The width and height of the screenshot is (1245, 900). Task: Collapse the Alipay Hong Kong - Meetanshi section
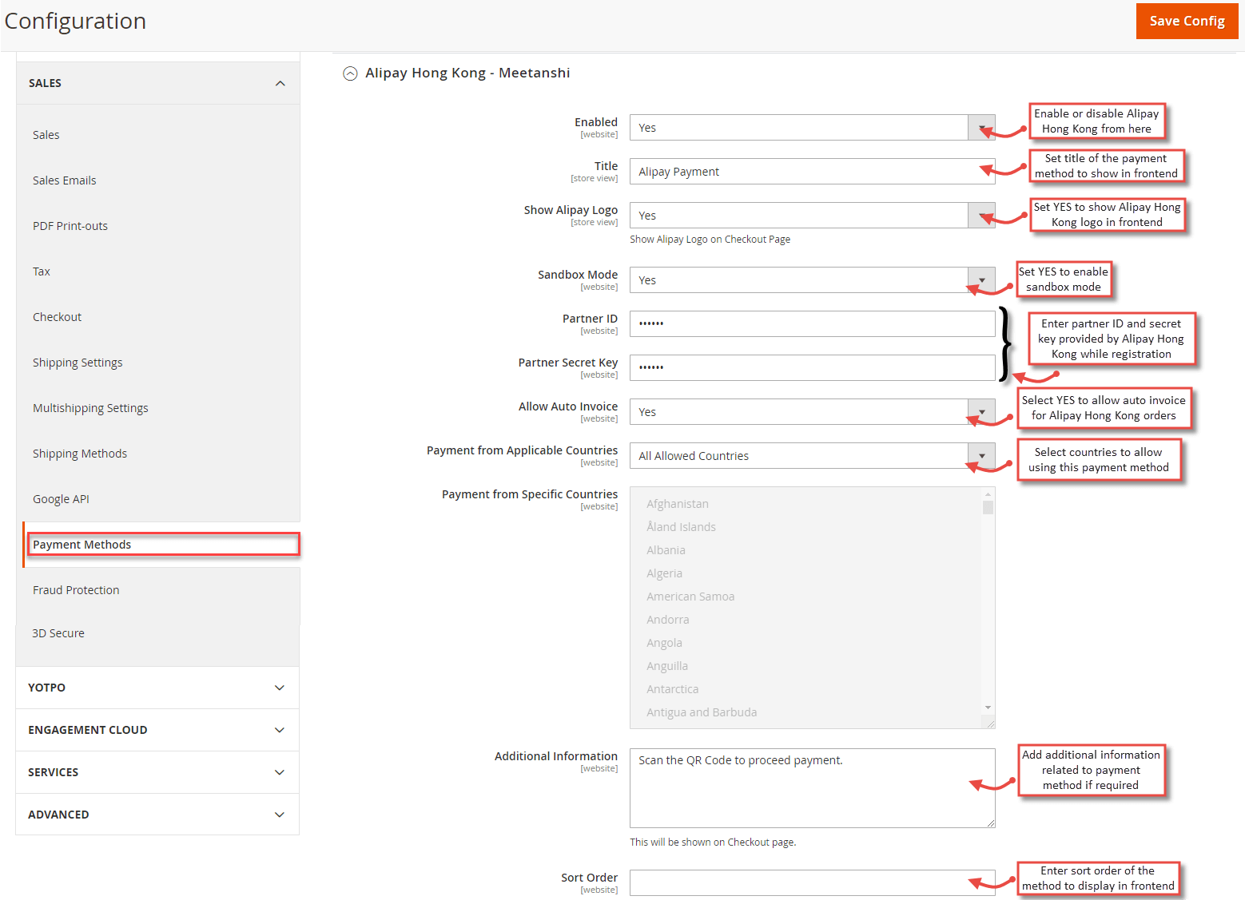[350, 73]
